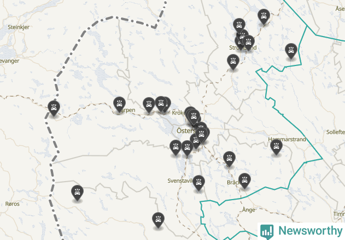Click the topmost marker in the Strömsund cluster
345x240 pixels.
[239, 26]
